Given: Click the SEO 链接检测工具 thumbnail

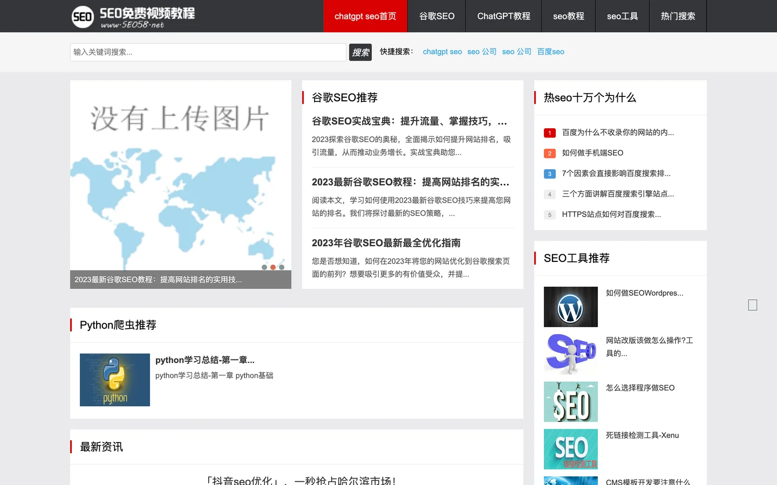Looking at the screenshot, I should [571, 449].
